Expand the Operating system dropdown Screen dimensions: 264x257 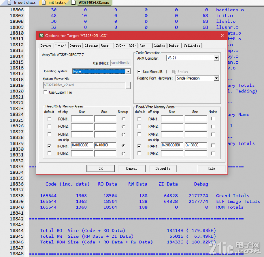point(128,71)
